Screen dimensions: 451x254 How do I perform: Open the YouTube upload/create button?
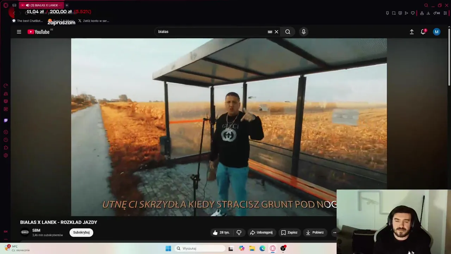[x=412, y=32]
